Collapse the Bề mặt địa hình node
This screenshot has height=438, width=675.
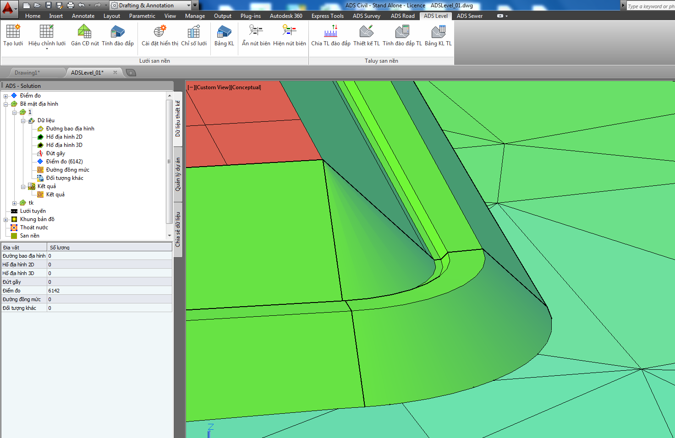[x=6, y=104]
